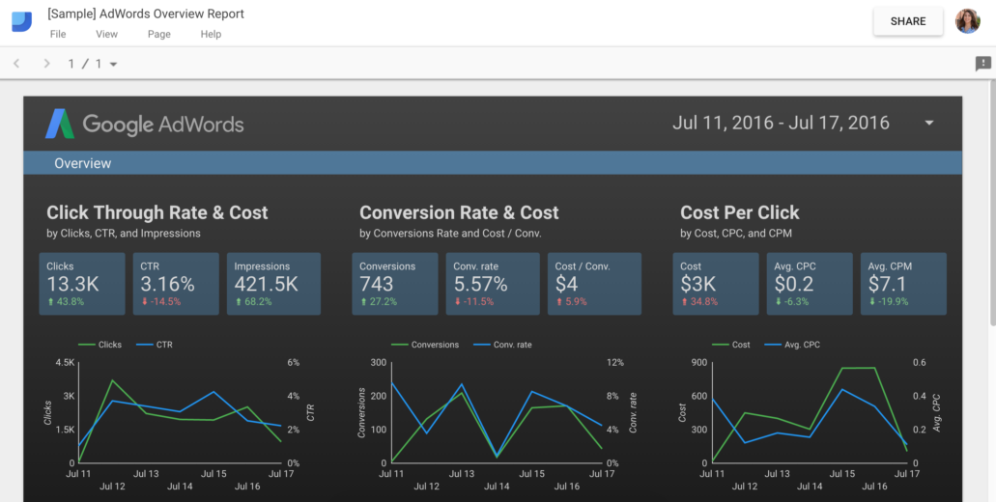
Task: Open the View menu
Action: pos(106,34)
